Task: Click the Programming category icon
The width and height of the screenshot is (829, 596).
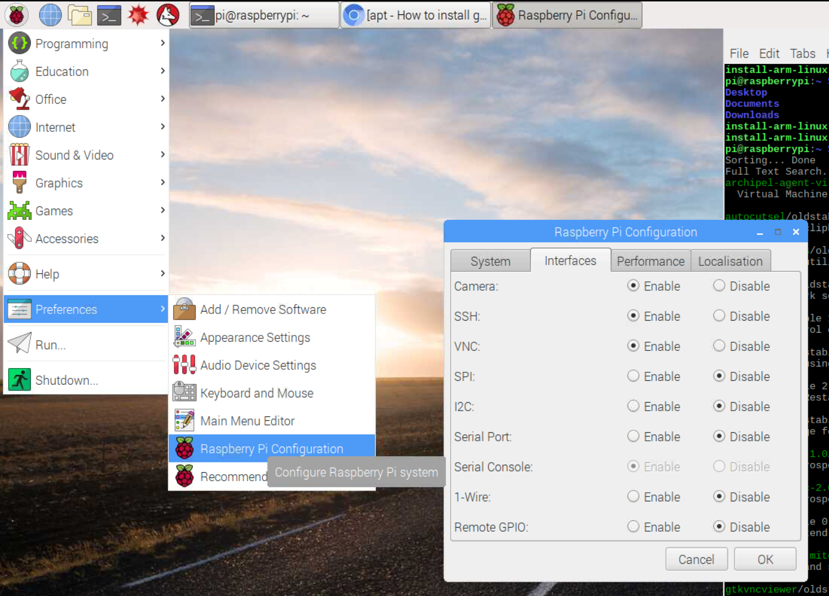Action: (x=20, y=43)
